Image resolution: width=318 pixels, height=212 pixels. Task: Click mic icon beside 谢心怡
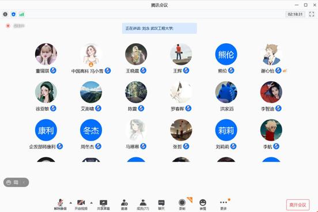(278, 70)
